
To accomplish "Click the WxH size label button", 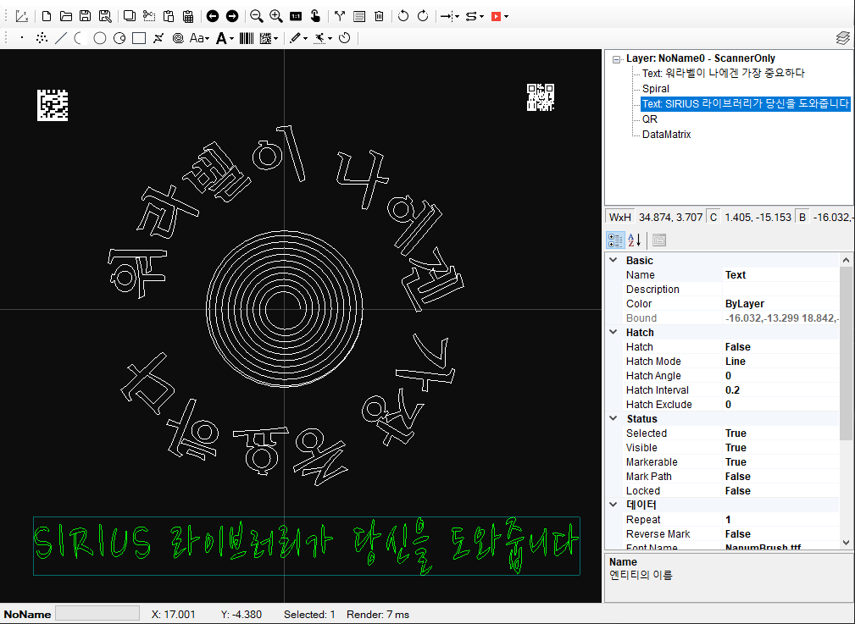I will (620, 218).
